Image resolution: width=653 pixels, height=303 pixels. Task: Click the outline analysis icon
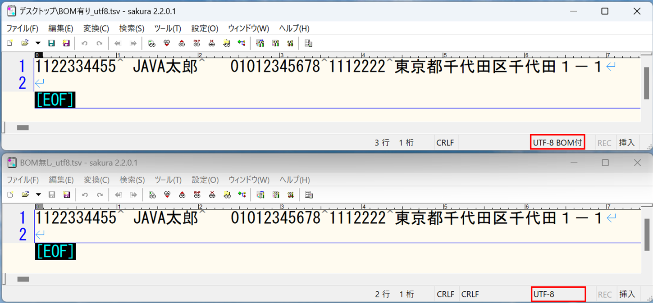(x=308, y=43)
